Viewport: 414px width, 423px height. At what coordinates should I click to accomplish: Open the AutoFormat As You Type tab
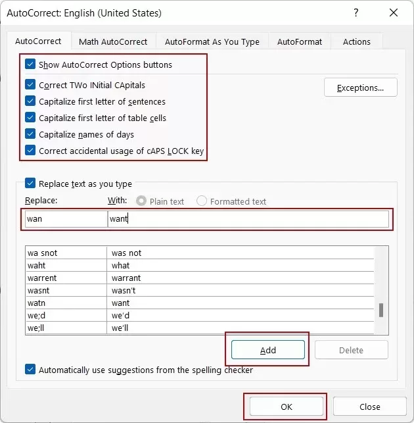coord(212,41)
